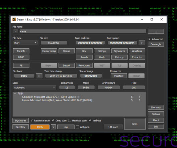Open the Hex viewer
Screen dimensions: 177x148
pos(84,51)
